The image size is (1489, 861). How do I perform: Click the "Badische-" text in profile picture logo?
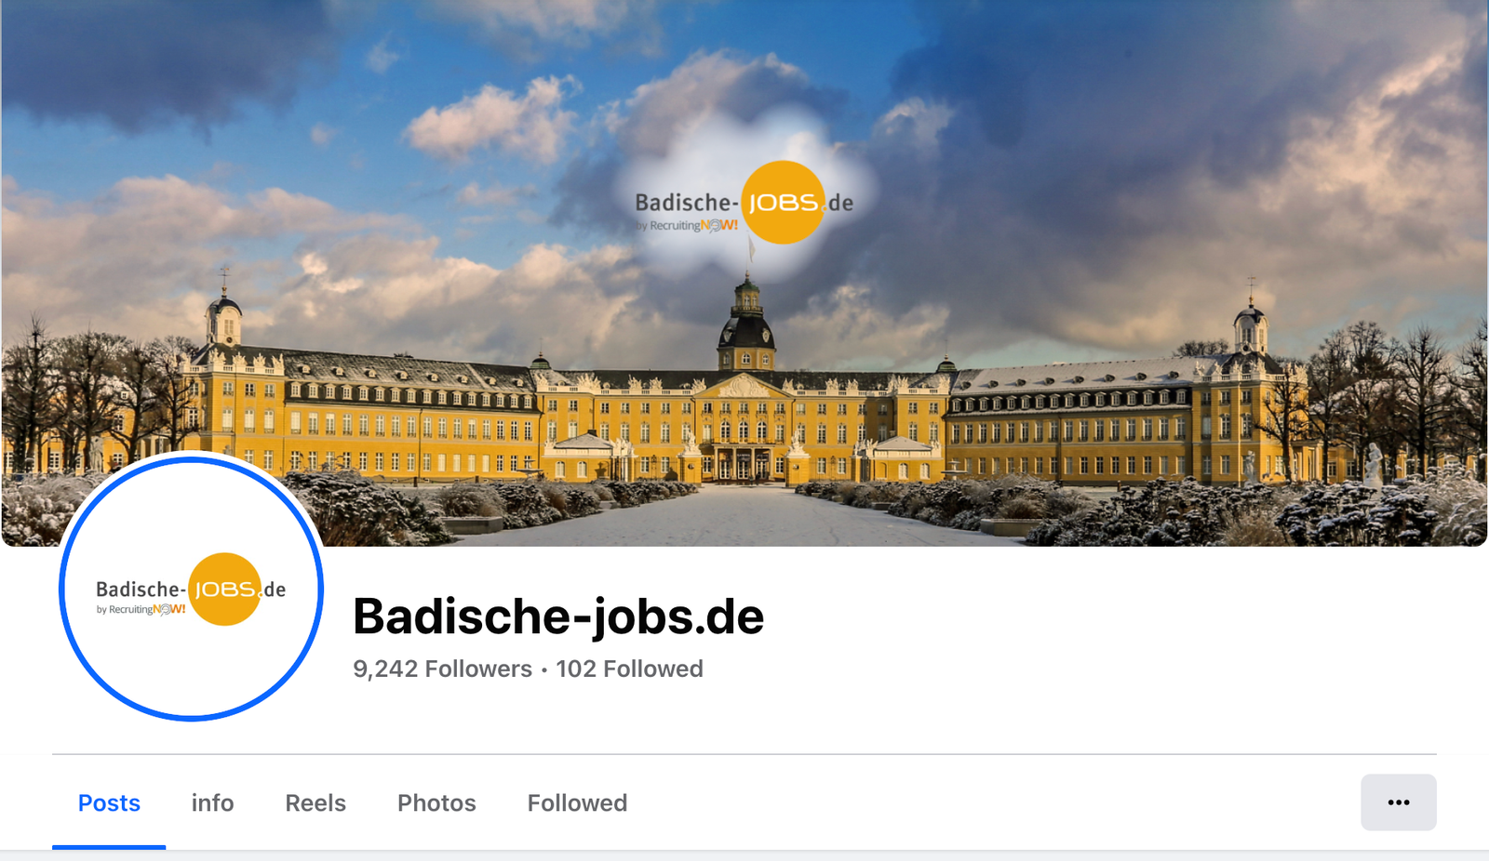pyautogui.click(x=141, y=589)
